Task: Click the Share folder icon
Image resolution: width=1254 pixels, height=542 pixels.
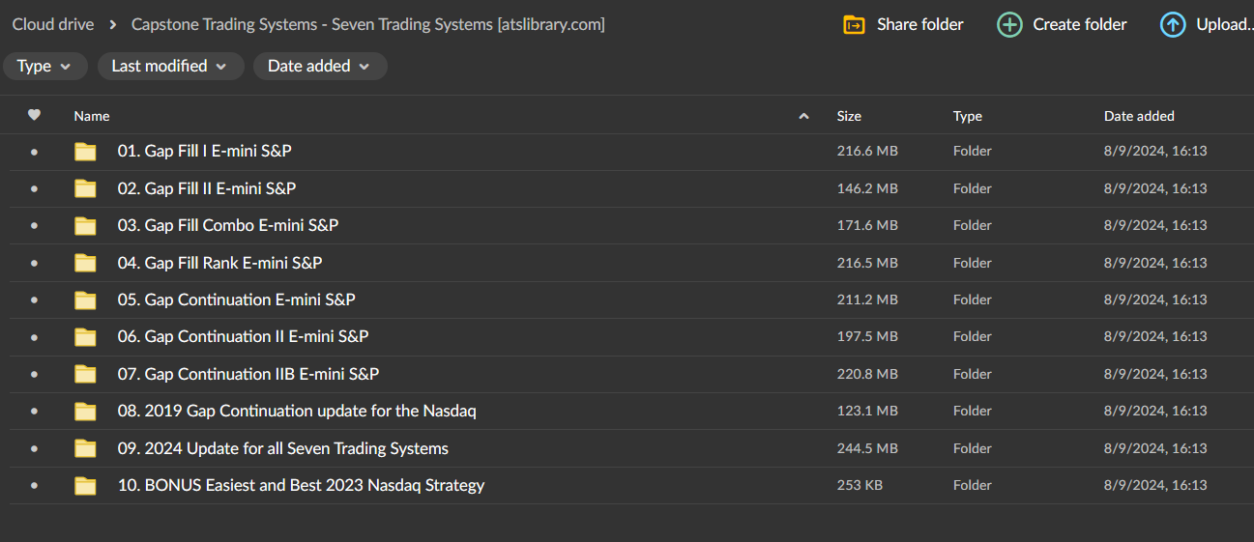Action: click(x=854, y=25)
